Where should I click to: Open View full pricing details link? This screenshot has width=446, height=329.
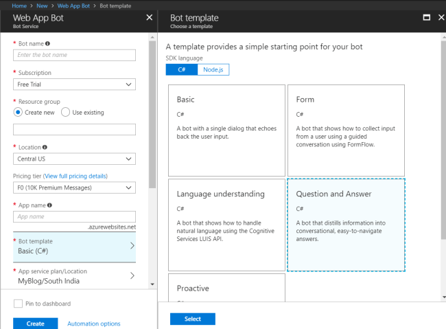76,177
